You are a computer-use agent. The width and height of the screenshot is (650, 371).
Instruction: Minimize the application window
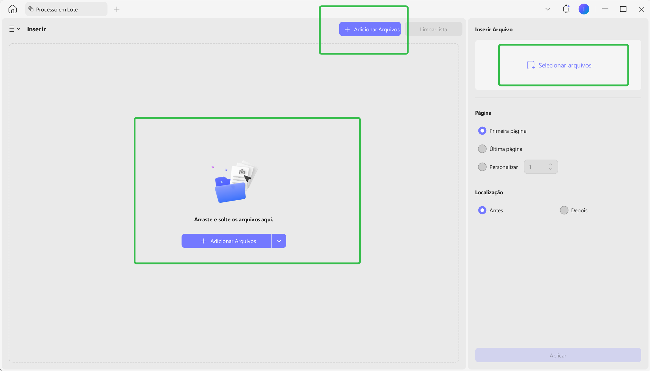(605, 9)
